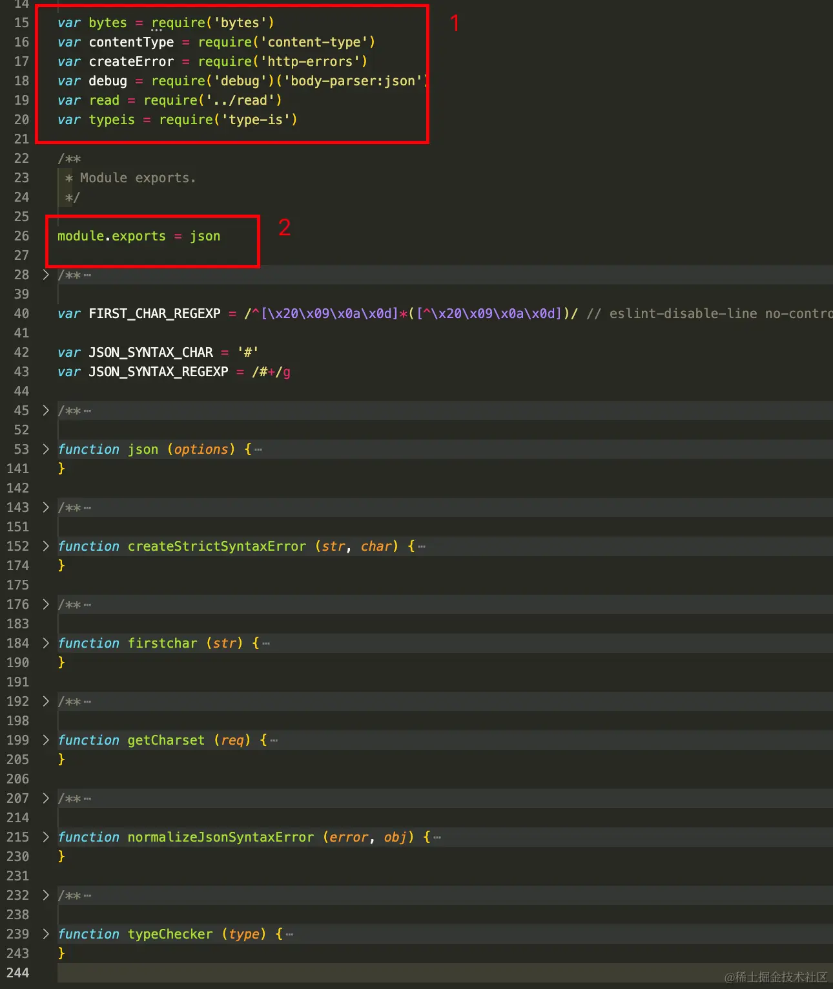833x989 pixels.
Task: Expand the folded comment at line 192
Action: tap(46, 701)
